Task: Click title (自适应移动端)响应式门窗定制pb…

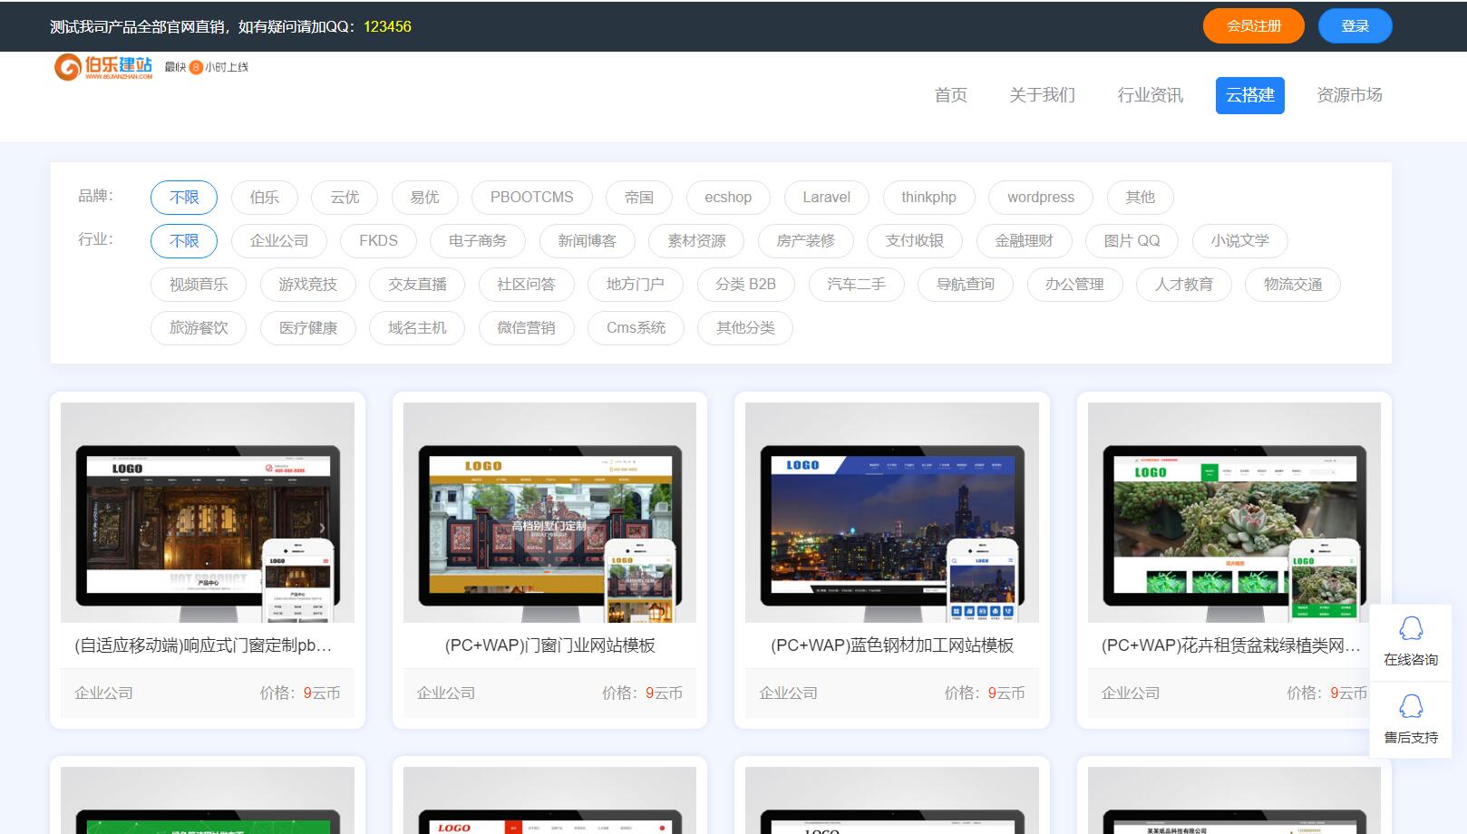Action: coord(203,645)
